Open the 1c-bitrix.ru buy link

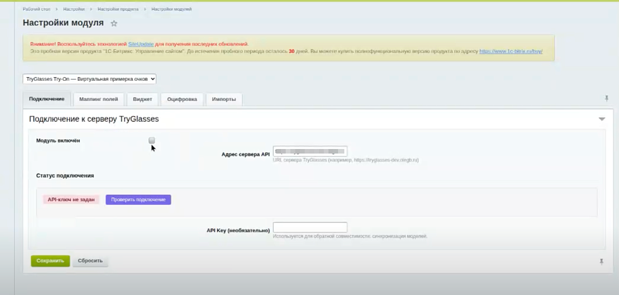pyautogui.click(x=511, y=51)
